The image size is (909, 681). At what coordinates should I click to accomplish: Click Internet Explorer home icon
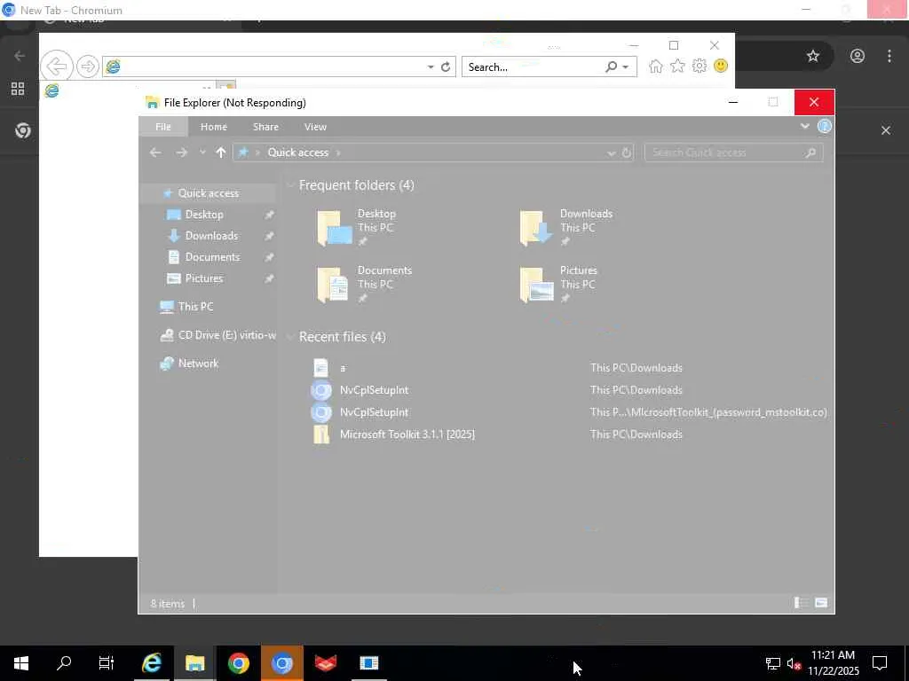(656, 66)
